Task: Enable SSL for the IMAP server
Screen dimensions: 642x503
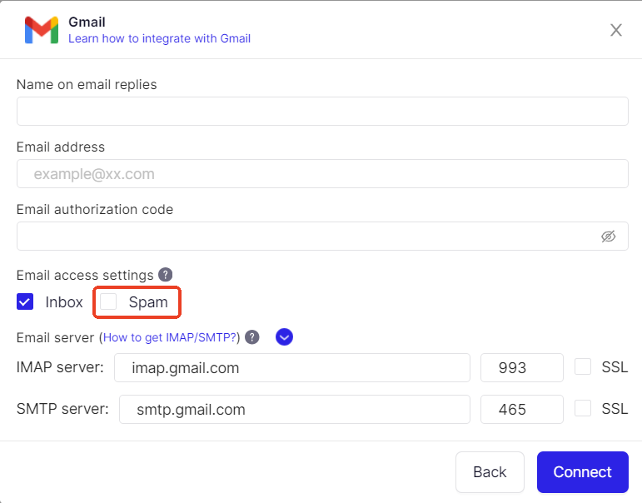Action: pyautogui.click(x=583, y=366)
